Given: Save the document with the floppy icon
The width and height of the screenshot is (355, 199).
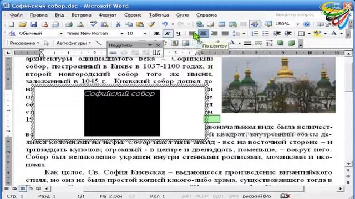Looking at the screenshot, I should (x=33, y=24).
